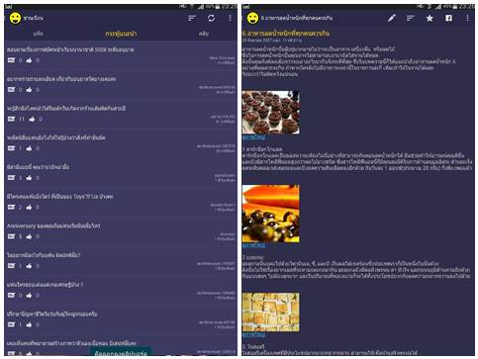Image resolution: width=478 pixels, height=359 pixels.
Task: Open the sort menu in the article header
Action: [410, 18]
